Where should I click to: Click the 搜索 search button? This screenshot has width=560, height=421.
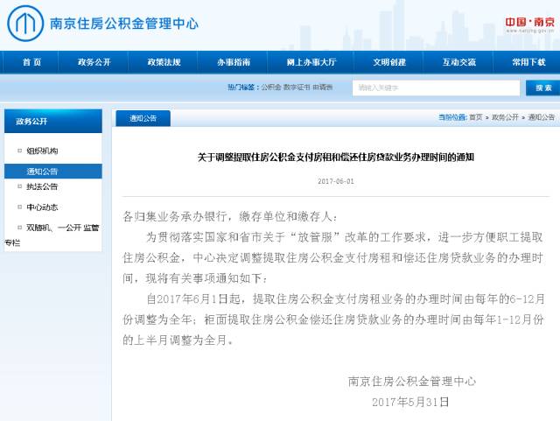pyautogui.click(x=543, y=88)
